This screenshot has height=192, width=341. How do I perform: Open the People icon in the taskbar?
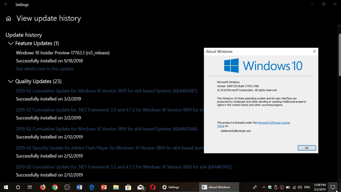[x=255, y=187]
